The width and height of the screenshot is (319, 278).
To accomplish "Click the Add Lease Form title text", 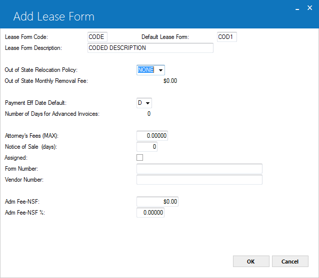I will click(x=54, y=16).
